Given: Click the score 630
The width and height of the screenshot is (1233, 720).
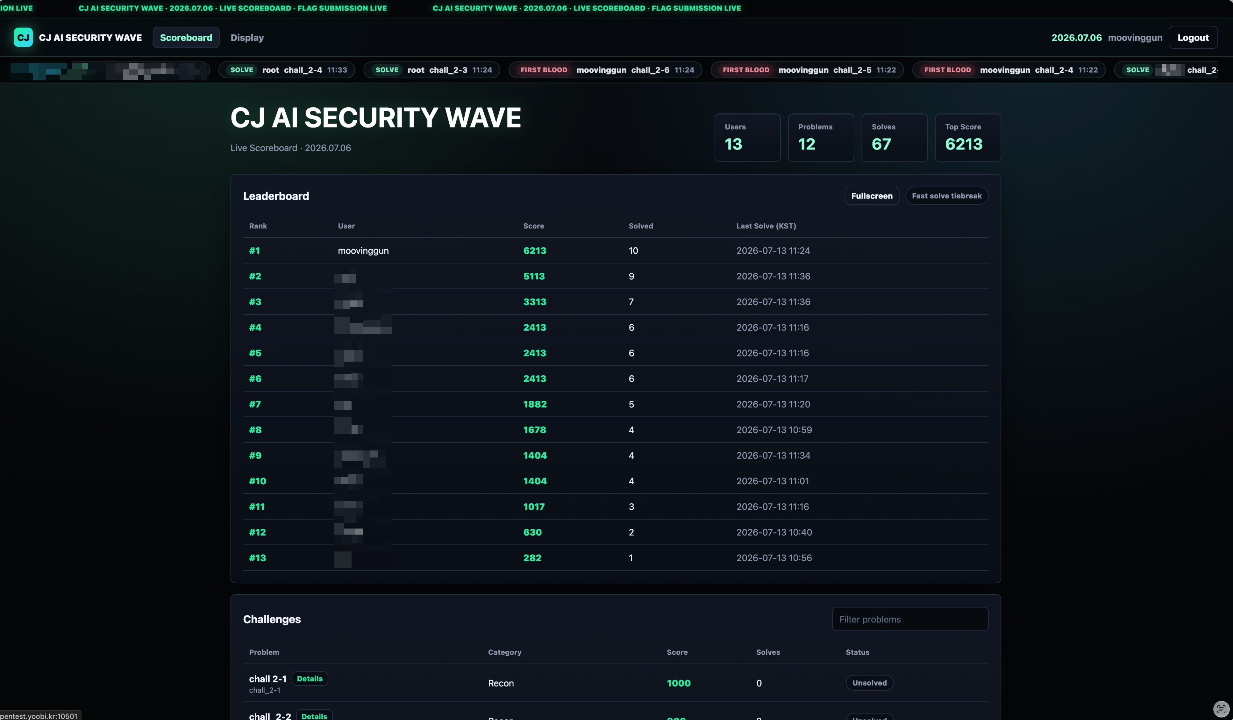Looking at the screenshot, I should point(532,533).
